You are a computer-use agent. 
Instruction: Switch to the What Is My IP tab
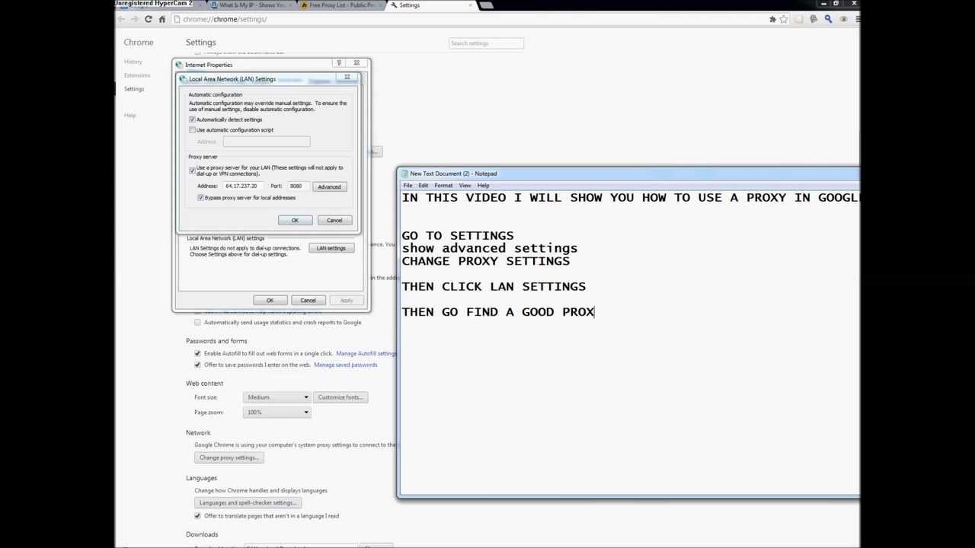coord(251,5)
